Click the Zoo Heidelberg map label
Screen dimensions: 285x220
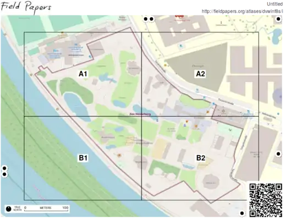[x=140, y=114]
